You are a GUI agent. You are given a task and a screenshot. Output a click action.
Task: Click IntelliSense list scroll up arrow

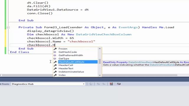[x=100, y=49]
